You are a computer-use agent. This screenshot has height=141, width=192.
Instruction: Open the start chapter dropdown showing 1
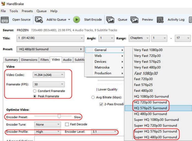159,38
